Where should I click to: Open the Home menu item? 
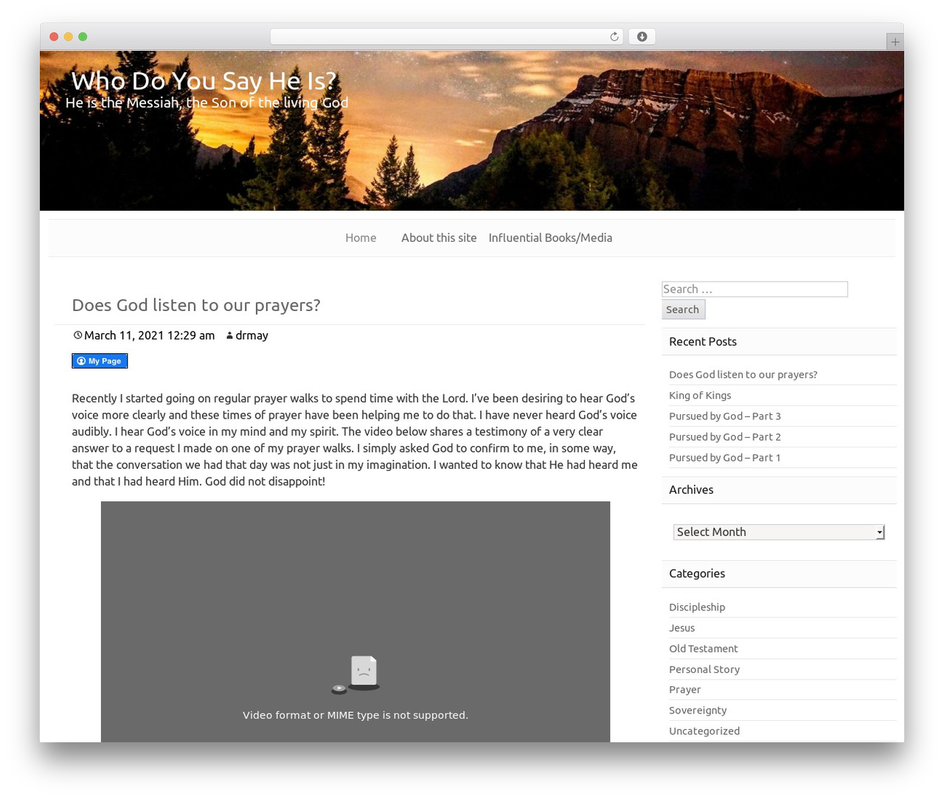pos(361,238)
